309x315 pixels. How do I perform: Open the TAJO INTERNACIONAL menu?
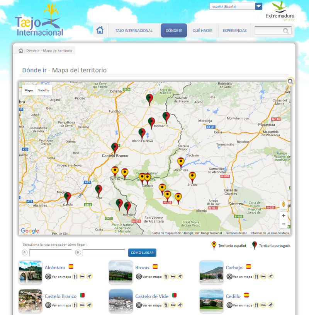tap(134, 31)
